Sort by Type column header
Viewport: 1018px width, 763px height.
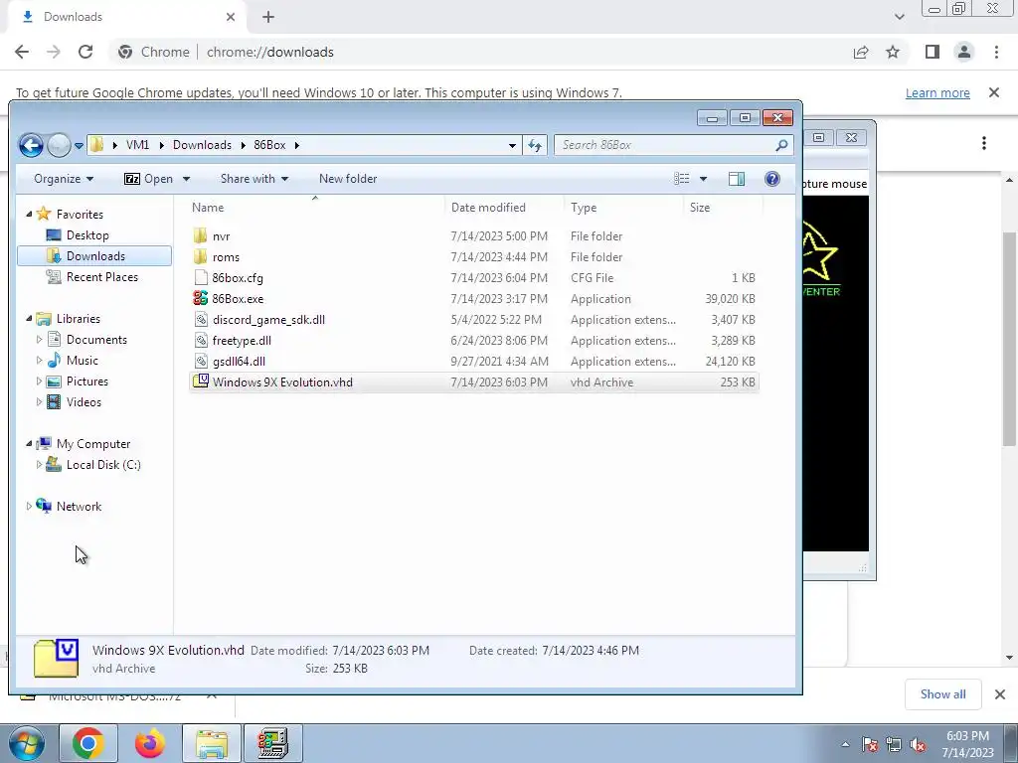(x=583, y=208)
